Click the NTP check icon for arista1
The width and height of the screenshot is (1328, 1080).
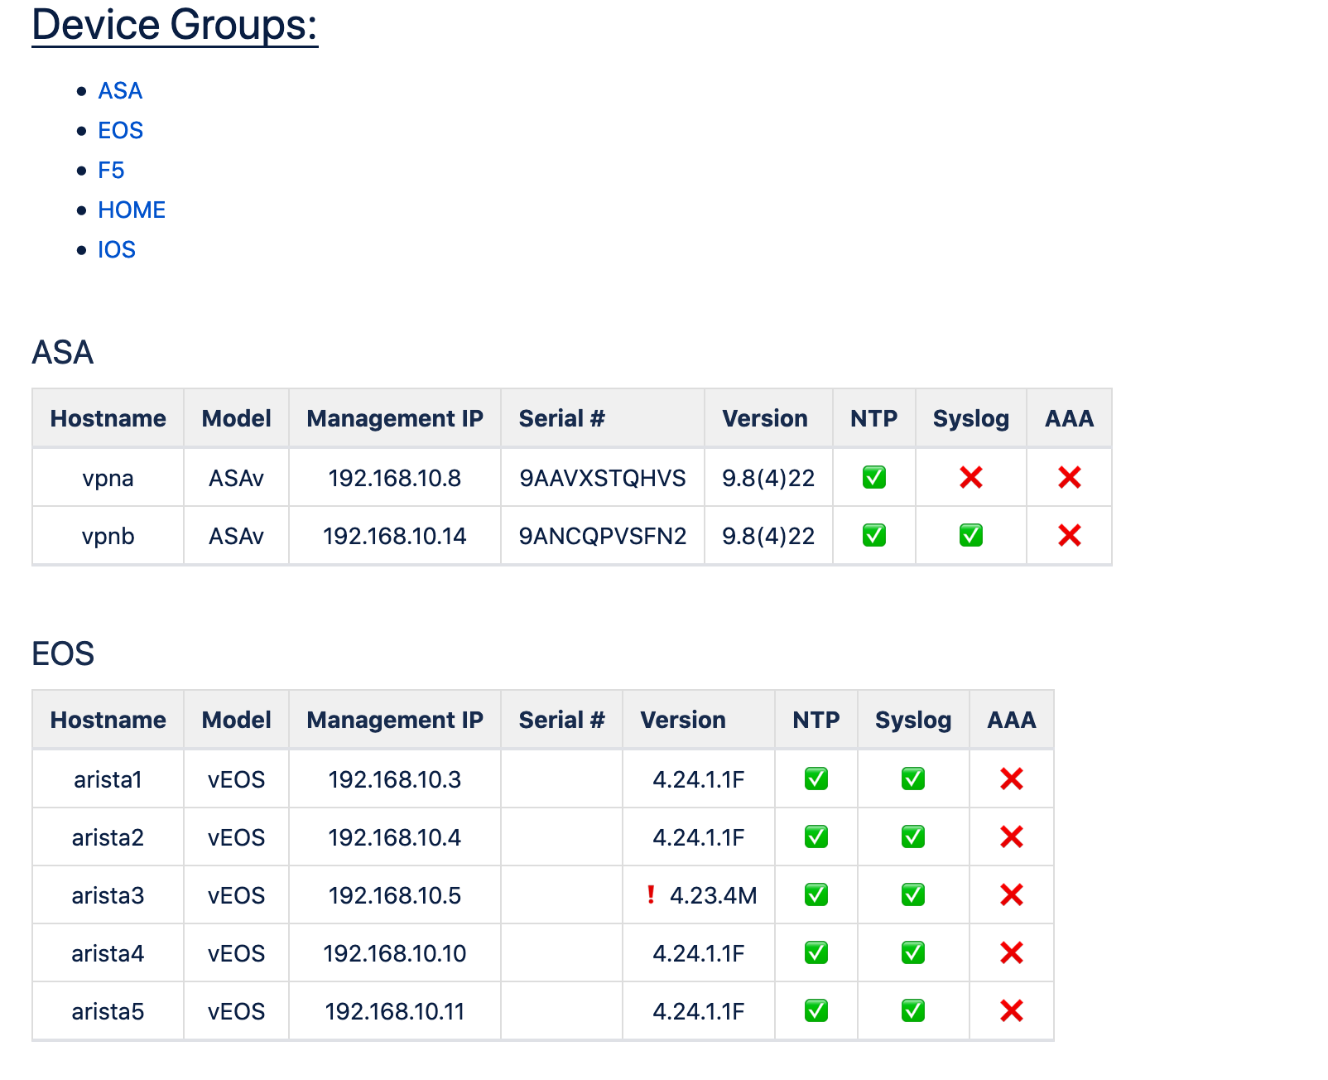click(x=816, y=779)
